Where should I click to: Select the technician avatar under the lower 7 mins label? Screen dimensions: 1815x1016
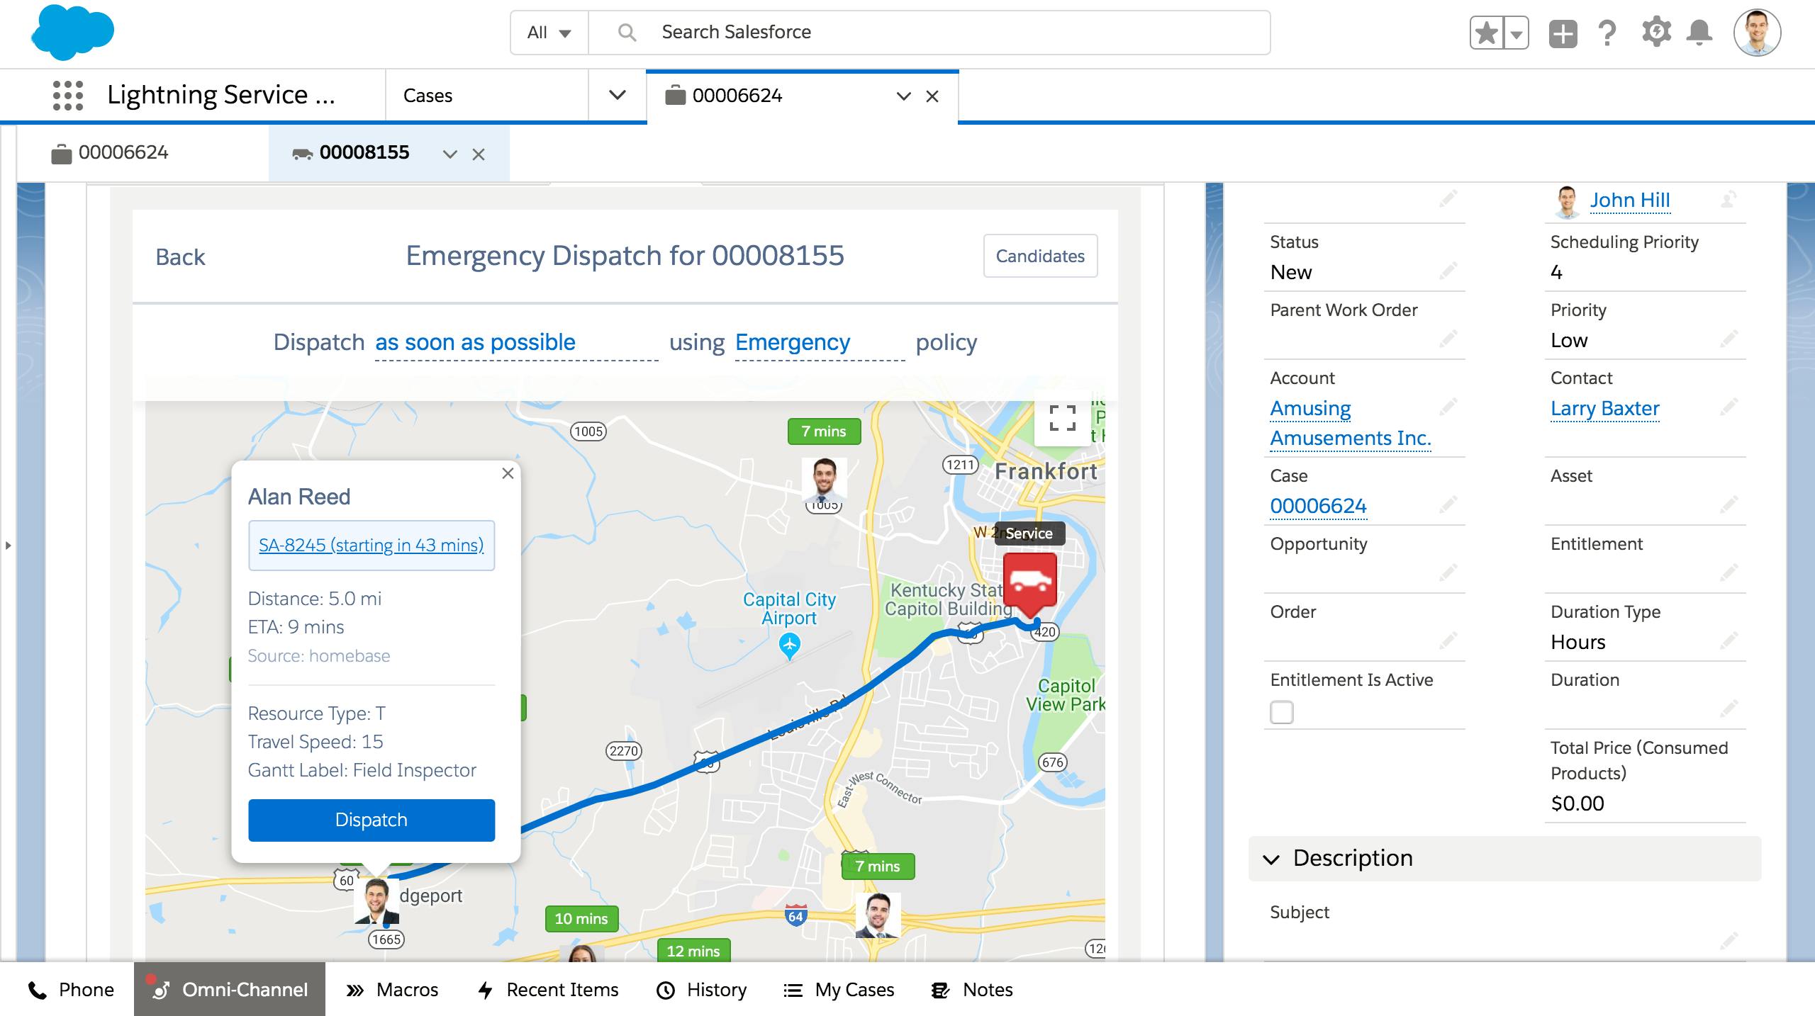(x=878, y=915)
